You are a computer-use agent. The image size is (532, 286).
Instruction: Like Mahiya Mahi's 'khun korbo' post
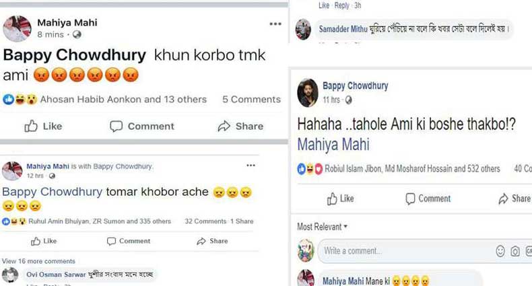click(43, 126)
